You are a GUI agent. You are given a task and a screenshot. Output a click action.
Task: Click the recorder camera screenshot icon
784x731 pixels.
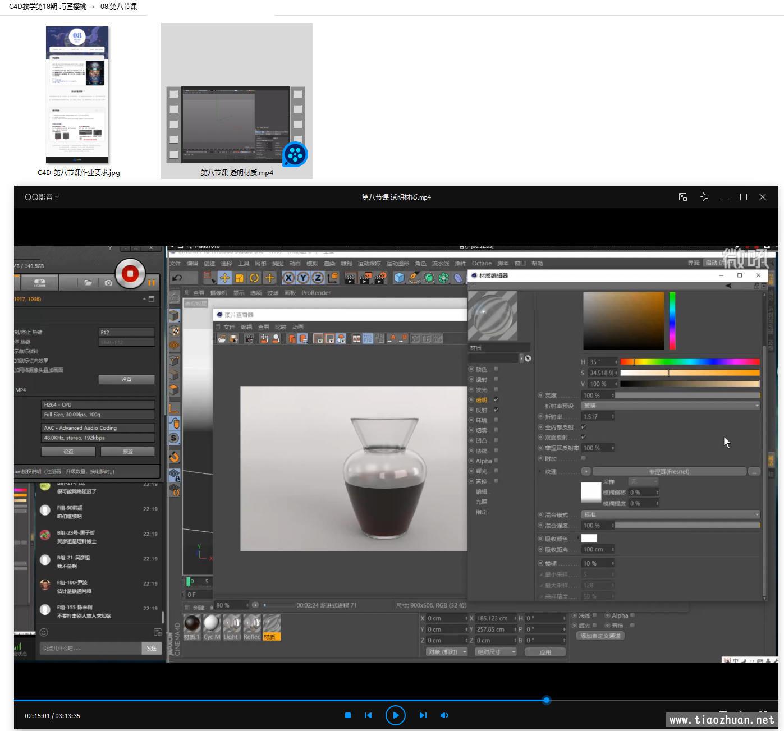pos(108,283)
